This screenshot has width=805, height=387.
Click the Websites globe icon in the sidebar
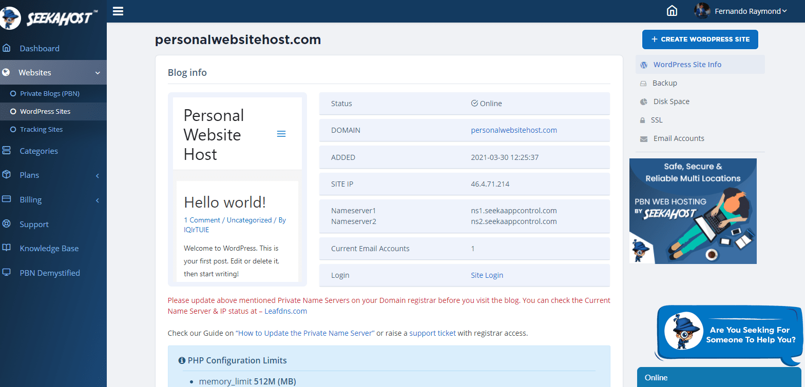6,72
